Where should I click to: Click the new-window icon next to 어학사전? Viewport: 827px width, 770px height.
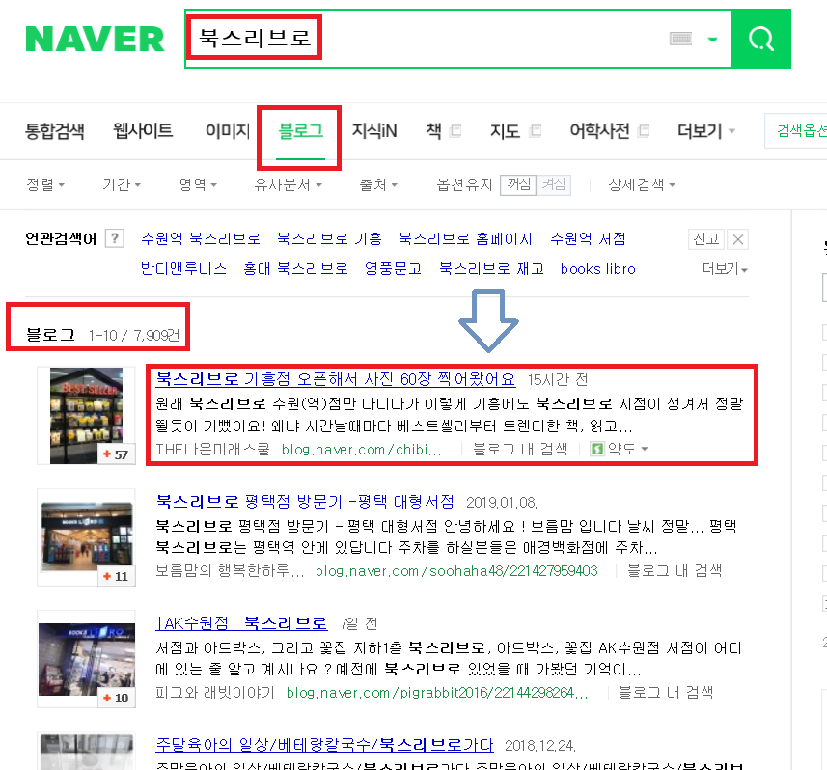tap(644, 131)
